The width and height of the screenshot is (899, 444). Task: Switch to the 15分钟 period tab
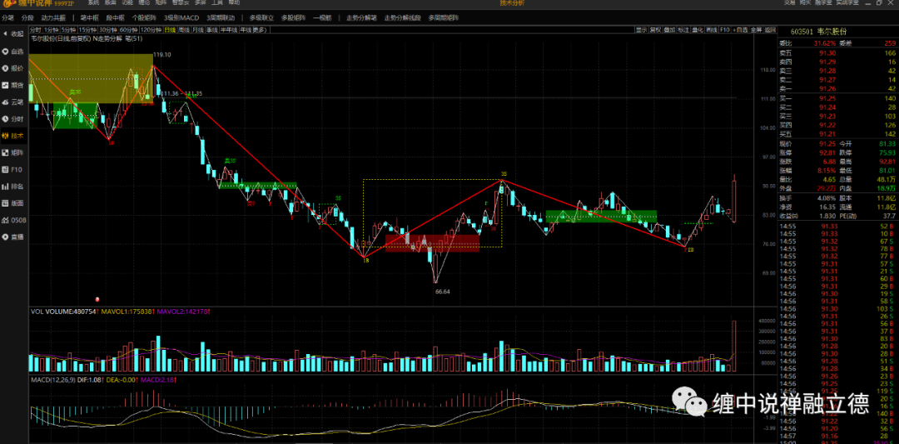[x=87, y=30]
